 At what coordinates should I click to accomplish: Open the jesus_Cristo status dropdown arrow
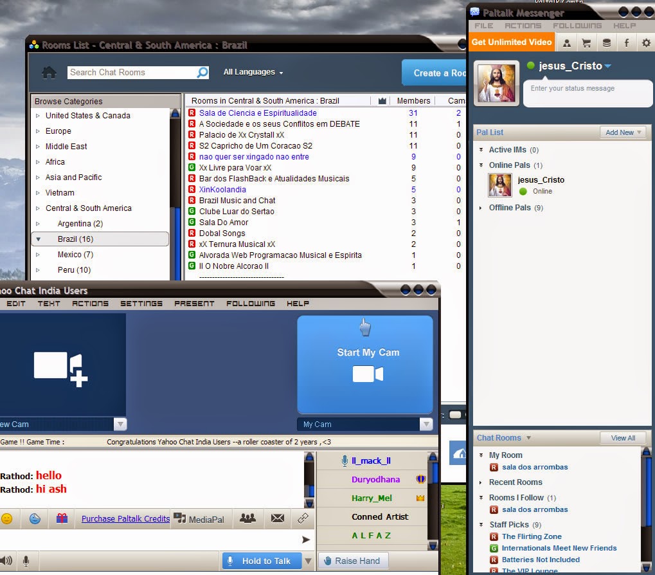click(608, 66)
